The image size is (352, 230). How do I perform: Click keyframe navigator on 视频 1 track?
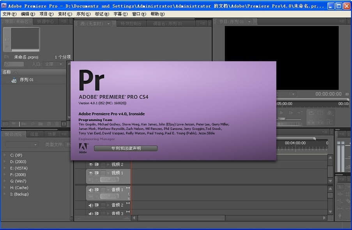click(x=109, y=179)
